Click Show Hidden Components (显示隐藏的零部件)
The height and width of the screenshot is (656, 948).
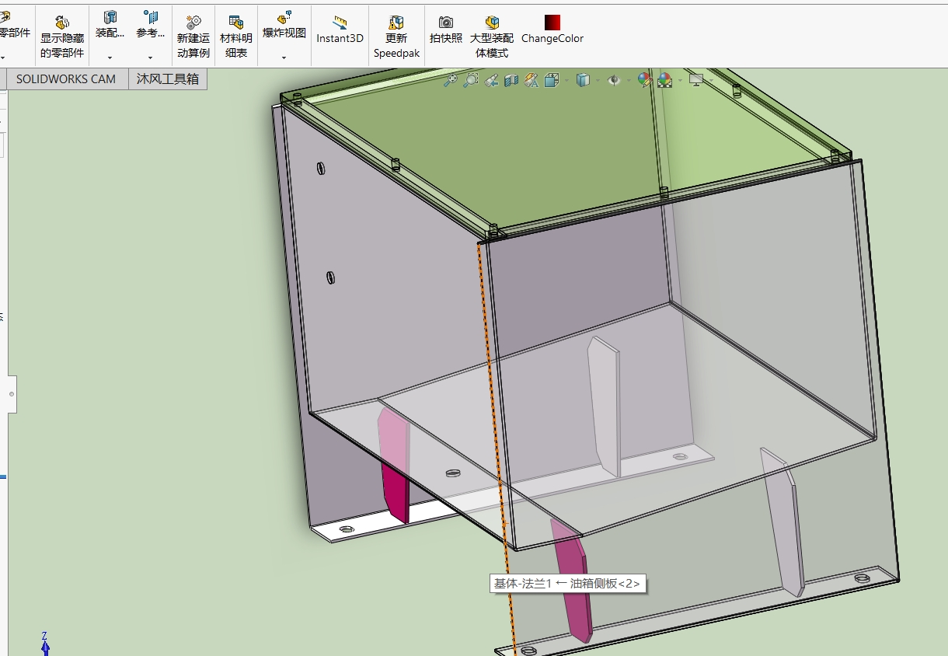click(62, 37)
